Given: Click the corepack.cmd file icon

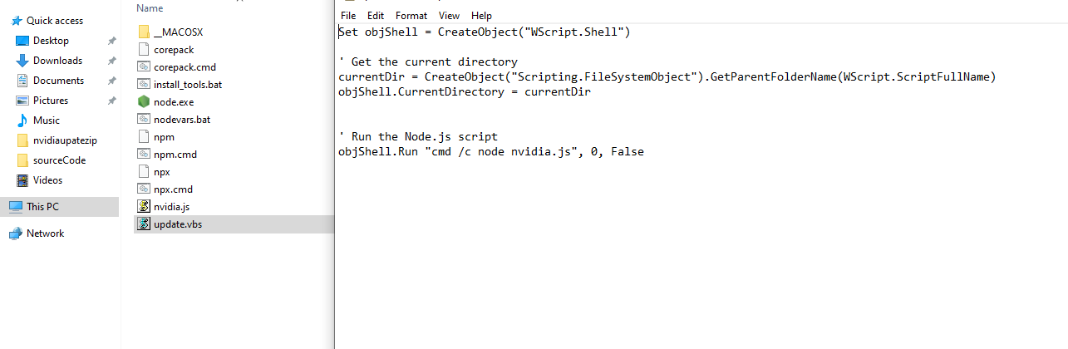Looking at the screenshot, I should 143,66.
